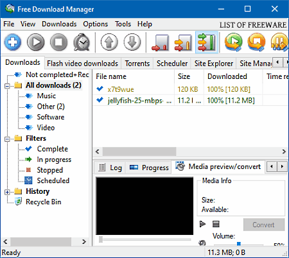Click the play button under media preview

pos(202,224)
